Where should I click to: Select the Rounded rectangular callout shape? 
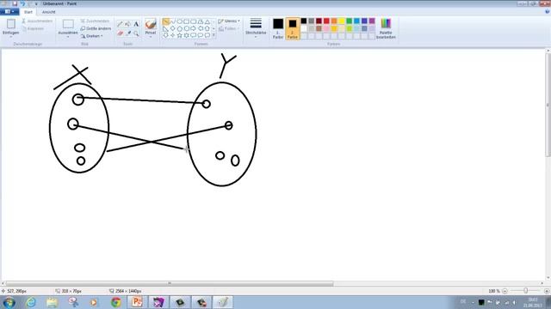coord(193,35)
